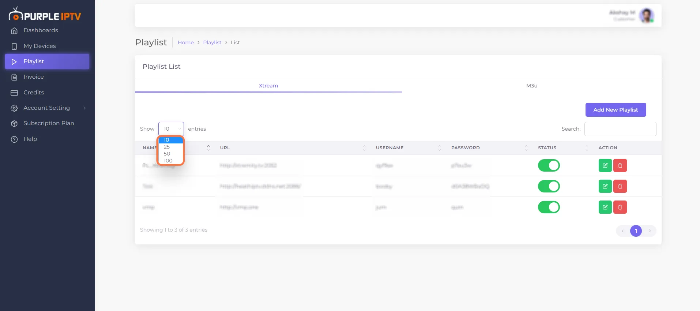Image resolution: width=700 pixels, height=311 pixels.
Task: Click the red delete icon in first row
Action: (x=620, y=165)
